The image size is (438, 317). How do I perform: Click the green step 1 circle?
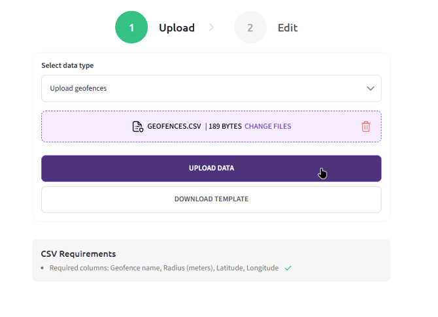(131, 27)
